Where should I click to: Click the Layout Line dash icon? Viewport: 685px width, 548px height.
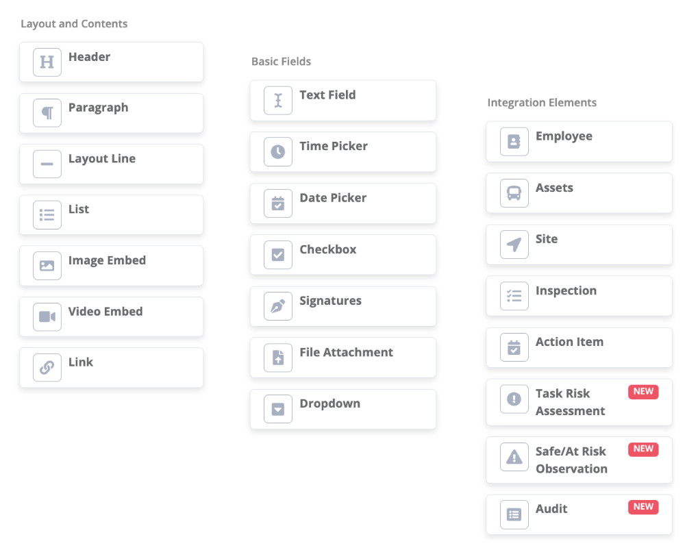47,164
